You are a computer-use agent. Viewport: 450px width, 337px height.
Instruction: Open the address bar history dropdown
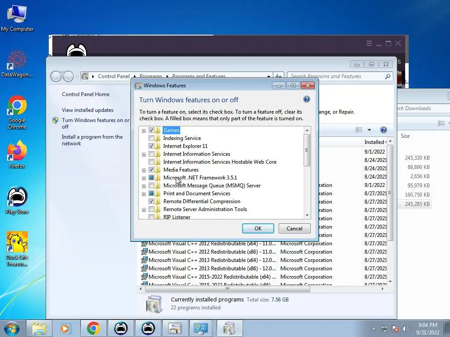point(269,76)
